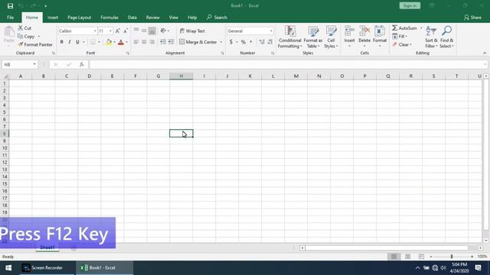The height and width of the screenshot is (275, 490).
Task: Open the Fill dropdown
Action: (400, 36)
